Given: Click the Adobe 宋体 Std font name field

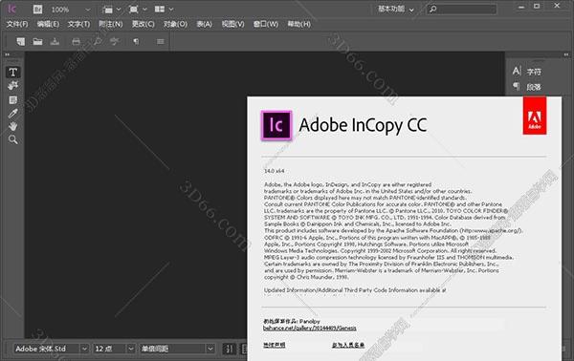Looking at the screenshot, I should coord(47,349).
